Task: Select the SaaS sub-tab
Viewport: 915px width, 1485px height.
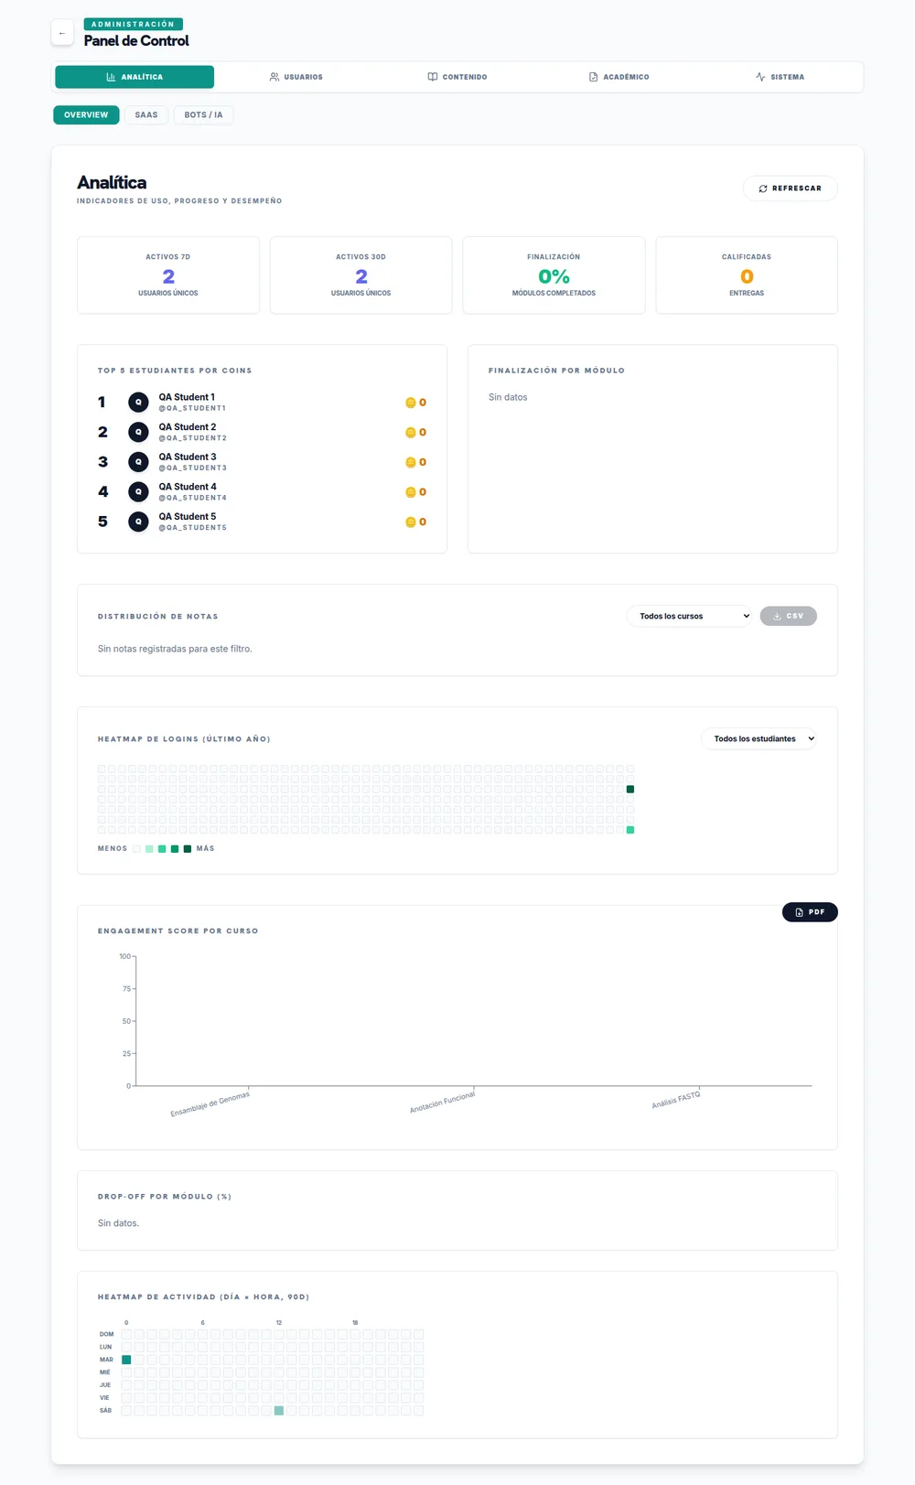Action: coord(146,115)
